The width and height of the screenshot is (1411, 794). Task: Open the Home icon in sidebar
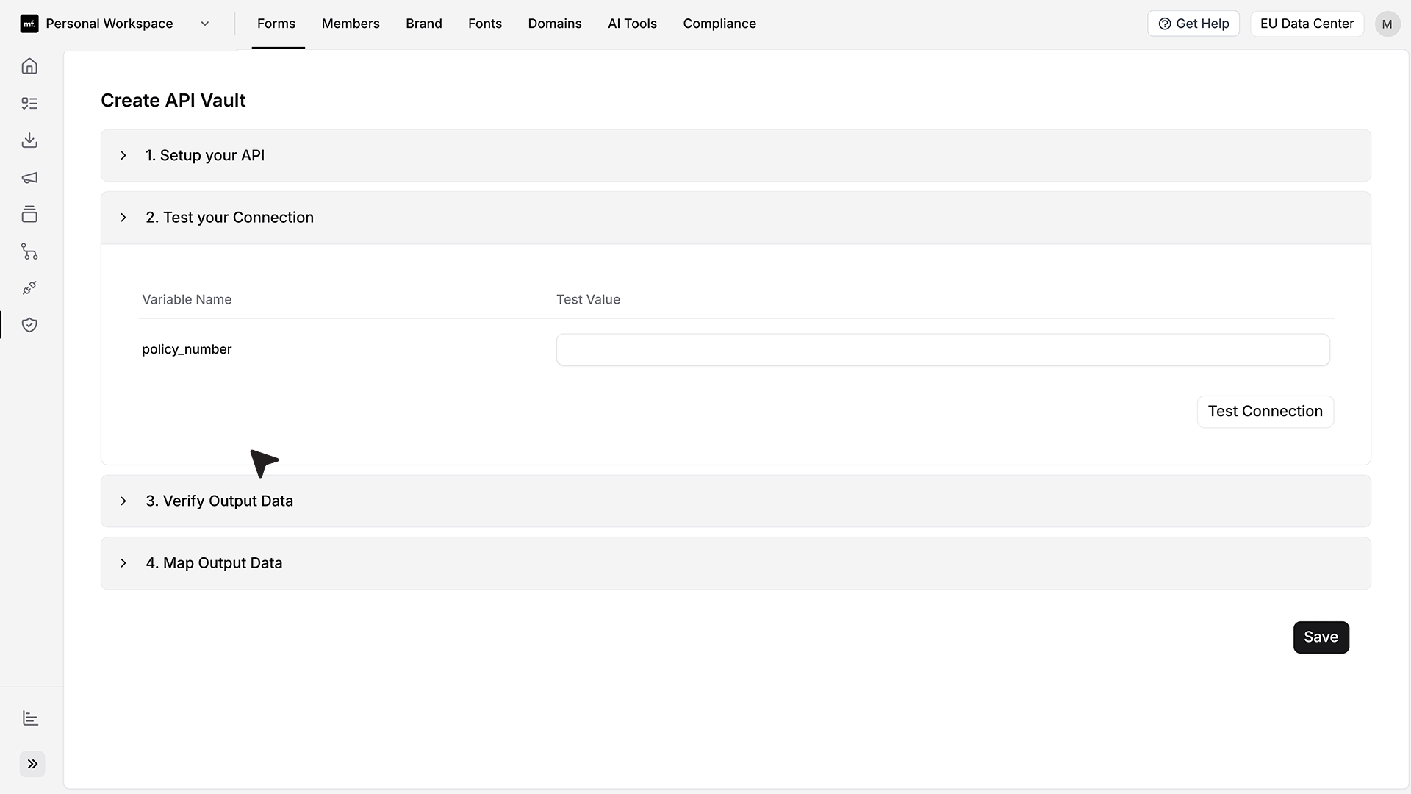coord(29,66)
